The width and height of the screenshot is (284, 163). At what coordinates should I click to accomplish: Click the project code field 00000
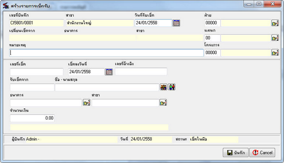[213, 53]
